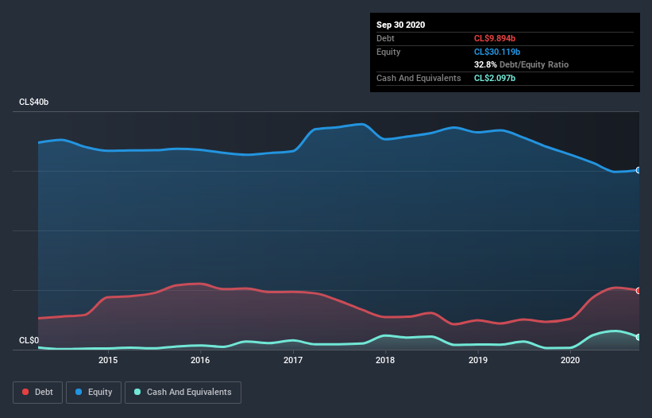The image size is (652, 418).
Task: Click the CL$0 y-axis label
Action: (29, 340)
